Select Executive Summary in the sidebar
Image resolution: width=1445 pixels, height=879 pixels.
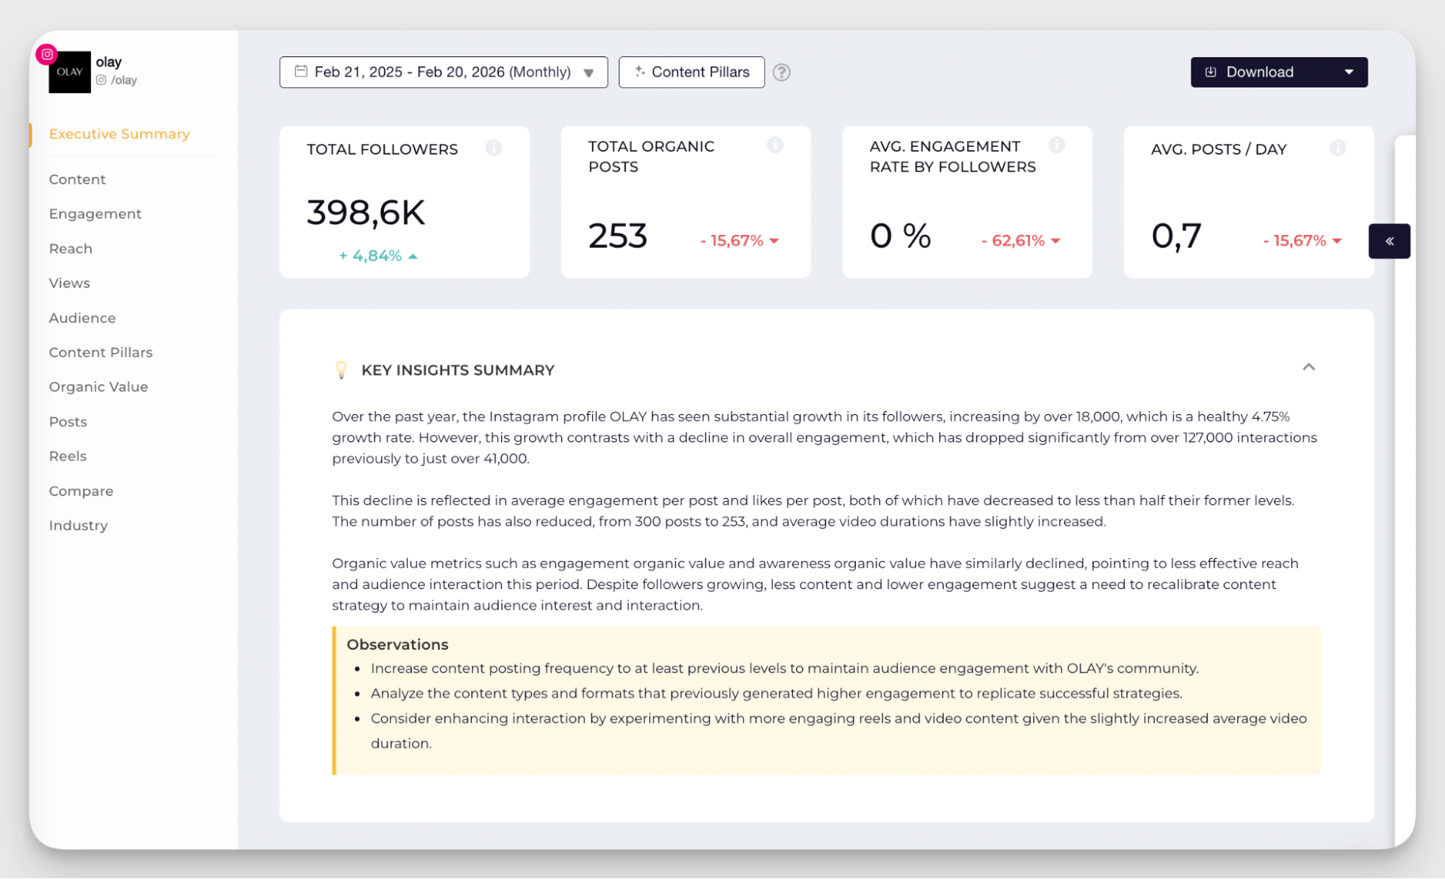(119, 134)
